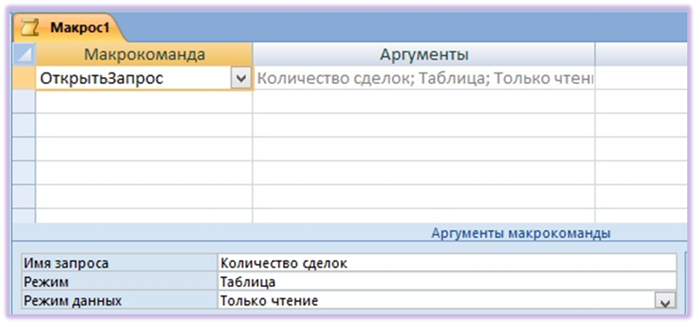Click the Макрокоманда column header

click(x=144, y=55)
